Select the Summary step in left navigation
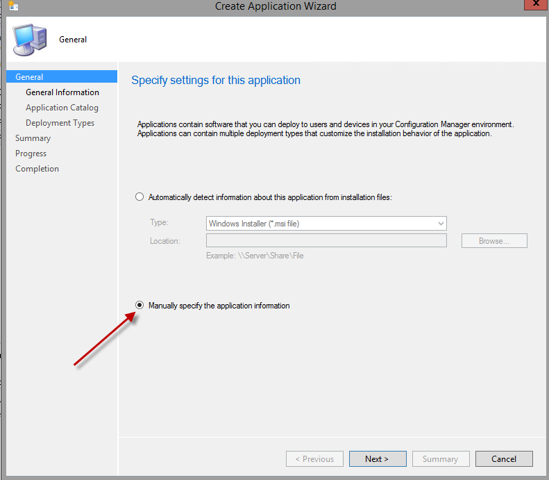The image size is (549, 480). tap(33, 138)
